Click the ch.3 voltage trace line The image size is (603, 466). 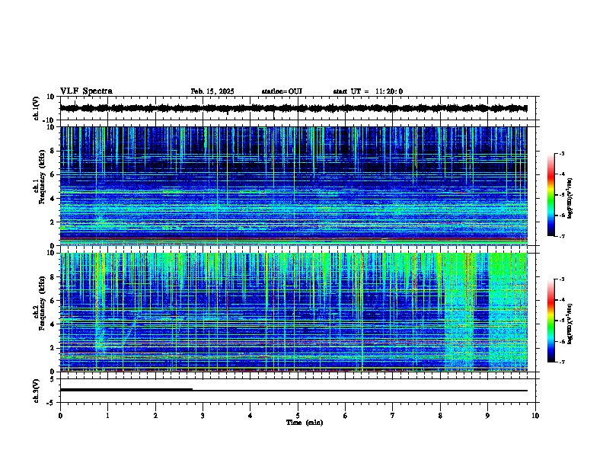(293, 391)
